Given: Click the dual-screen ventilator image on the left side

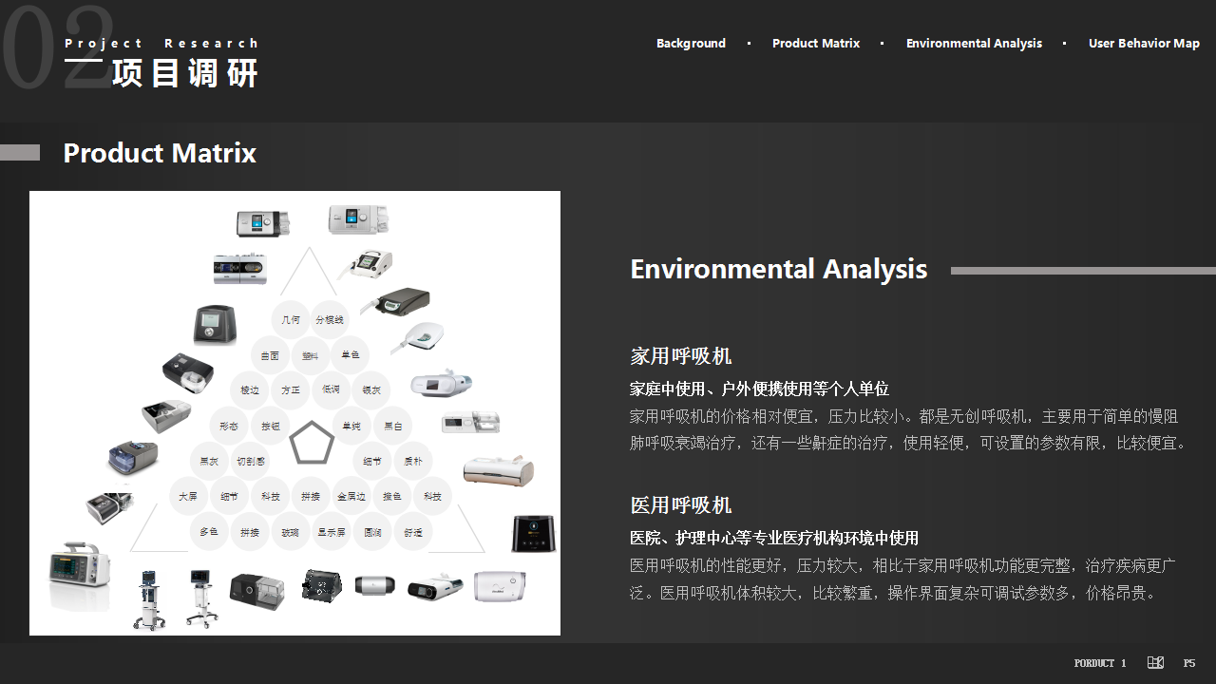Looking at the screenshot, I should click(x=238, y=268).
